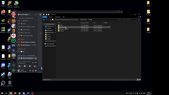
Task: Open Discord soundboard button
Action: click(35, 66)
